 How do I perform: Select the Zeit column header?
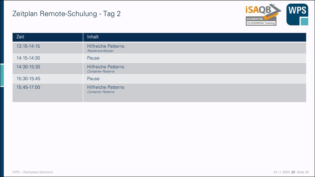(48, 37)
